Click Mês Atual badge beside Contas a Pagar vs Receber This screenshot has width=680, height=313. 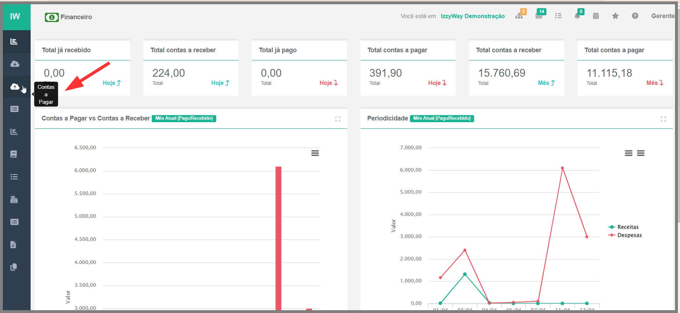pyautogui.click(x=184, y=118)
